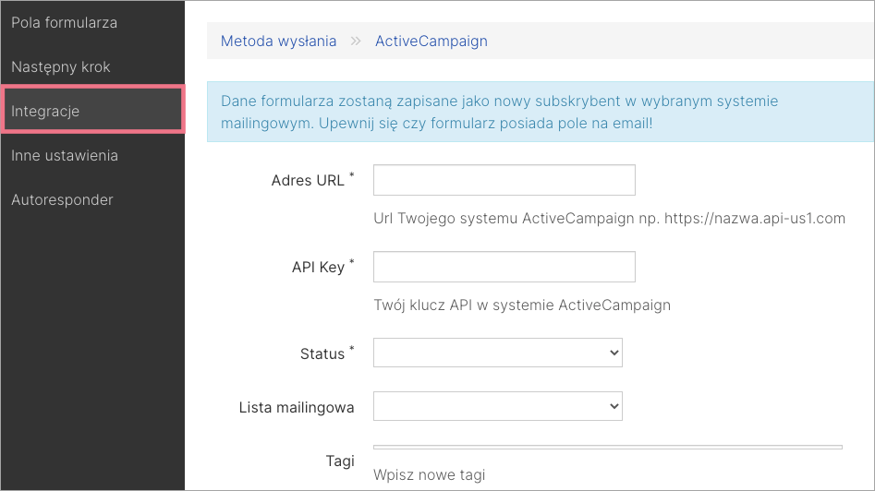
Task: Open the Pola formularza sidebar section
Action: pos(64,23)
